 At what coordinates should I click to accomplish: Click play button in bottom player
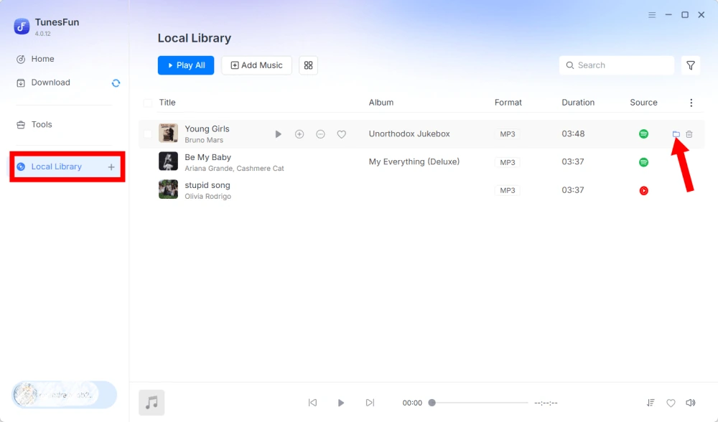tap(340, 403)
